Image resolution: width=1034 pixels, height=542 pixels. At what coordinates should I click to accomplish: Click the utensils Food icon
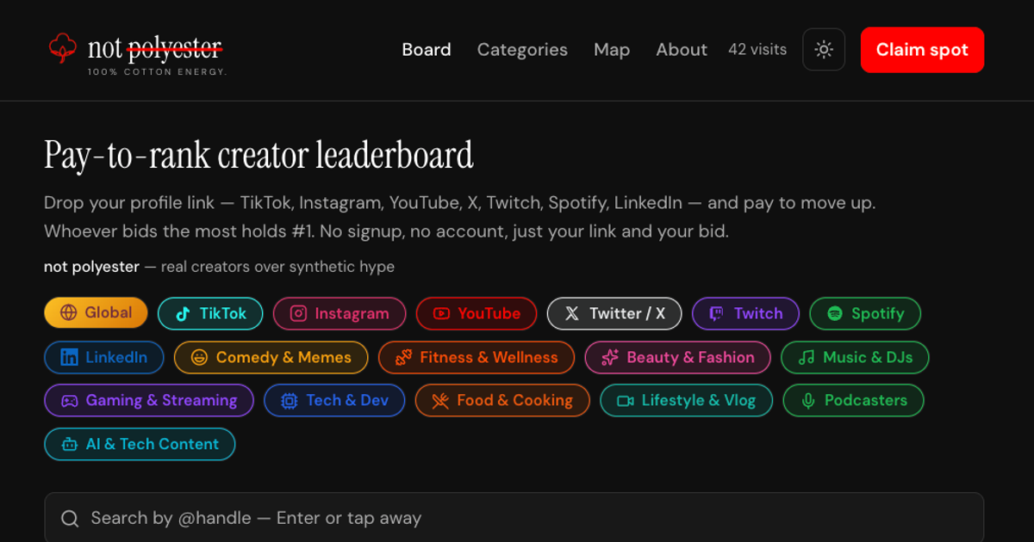tap(440, 401)
